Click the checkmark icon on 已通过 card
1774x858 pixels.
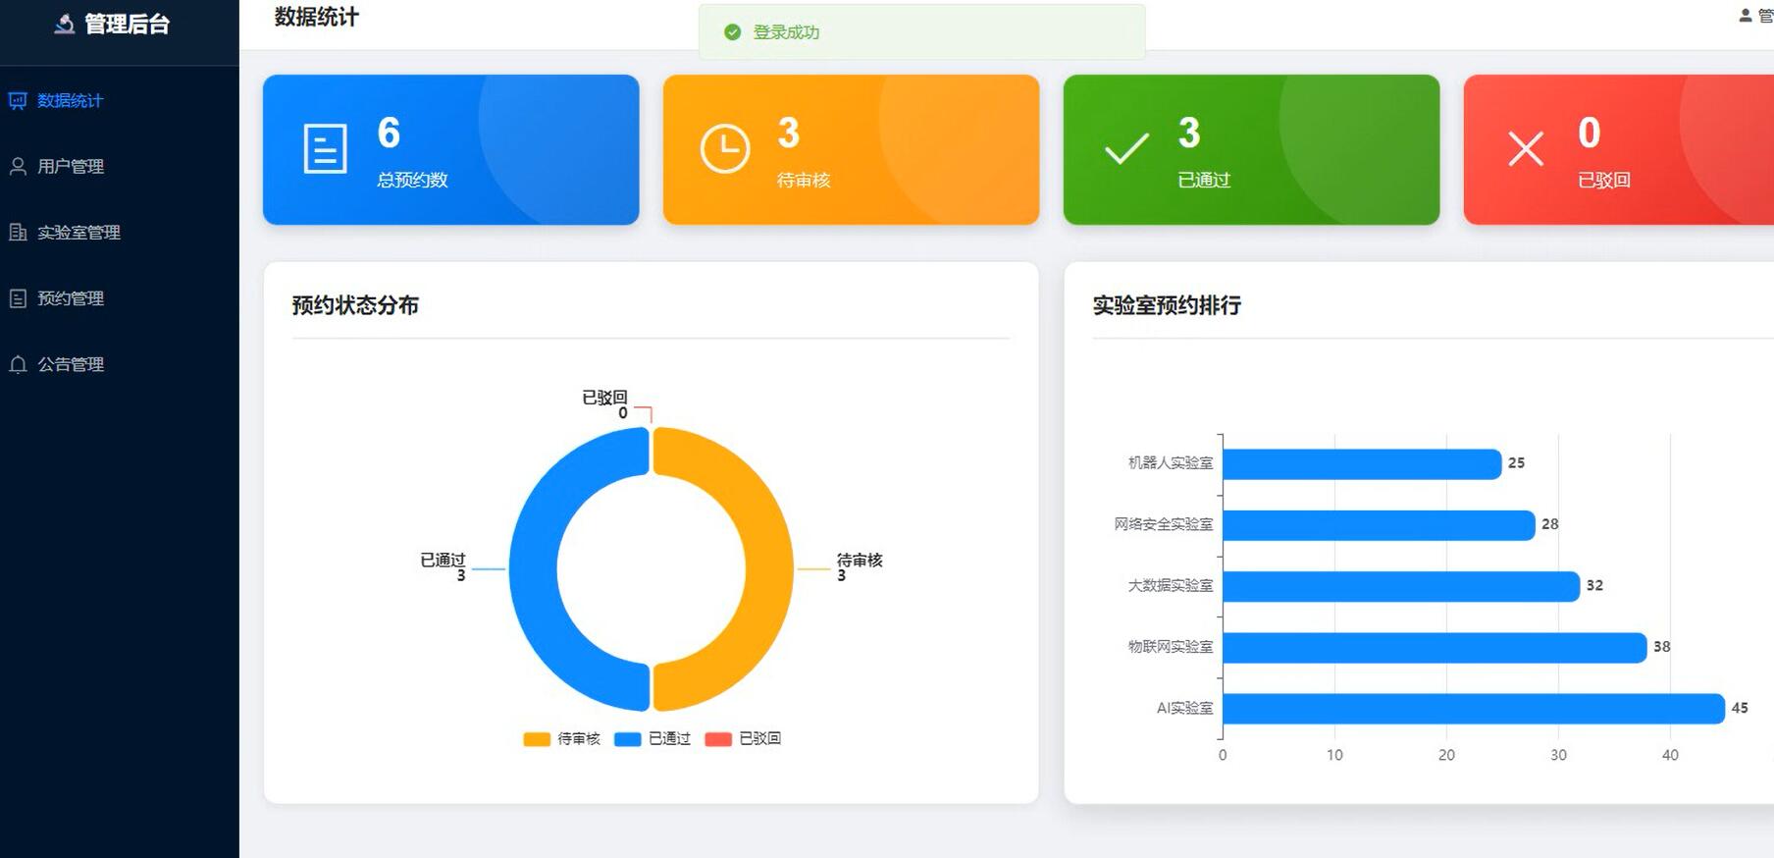pos(1126,149)
